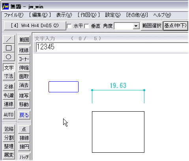The image size is (189, 161).
Task: Click the large black rectangle's outline on canvas
Action: [118, 112]
